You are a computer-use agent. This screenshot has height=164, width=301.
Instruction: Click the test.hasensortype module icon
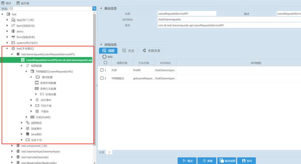tap(18, 151)
